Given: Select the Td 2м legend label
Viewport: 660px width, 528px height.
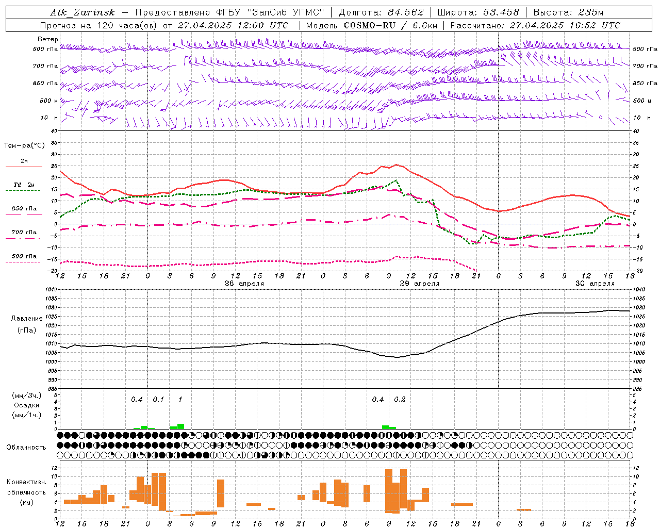Looking at the screenshot, I should pyautogui.click(x=24, y=185).
